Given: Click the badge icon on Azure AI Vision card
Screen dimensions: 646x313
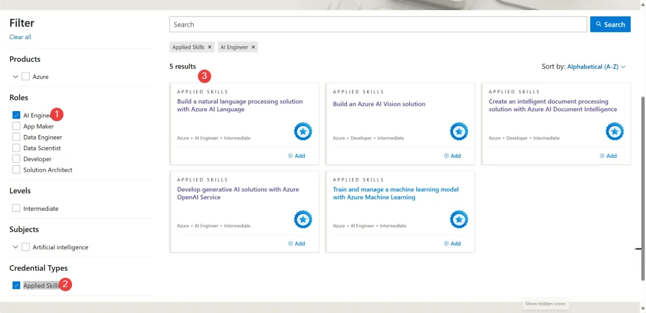Looking at the screenshot, I should tap(459, 131).
